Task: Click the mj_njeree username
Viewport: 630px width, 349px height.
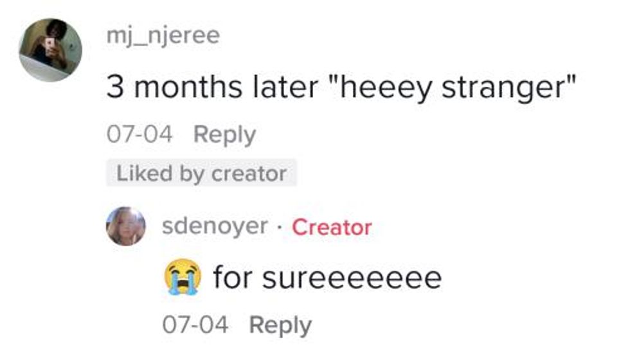Action: pos(163,35)
